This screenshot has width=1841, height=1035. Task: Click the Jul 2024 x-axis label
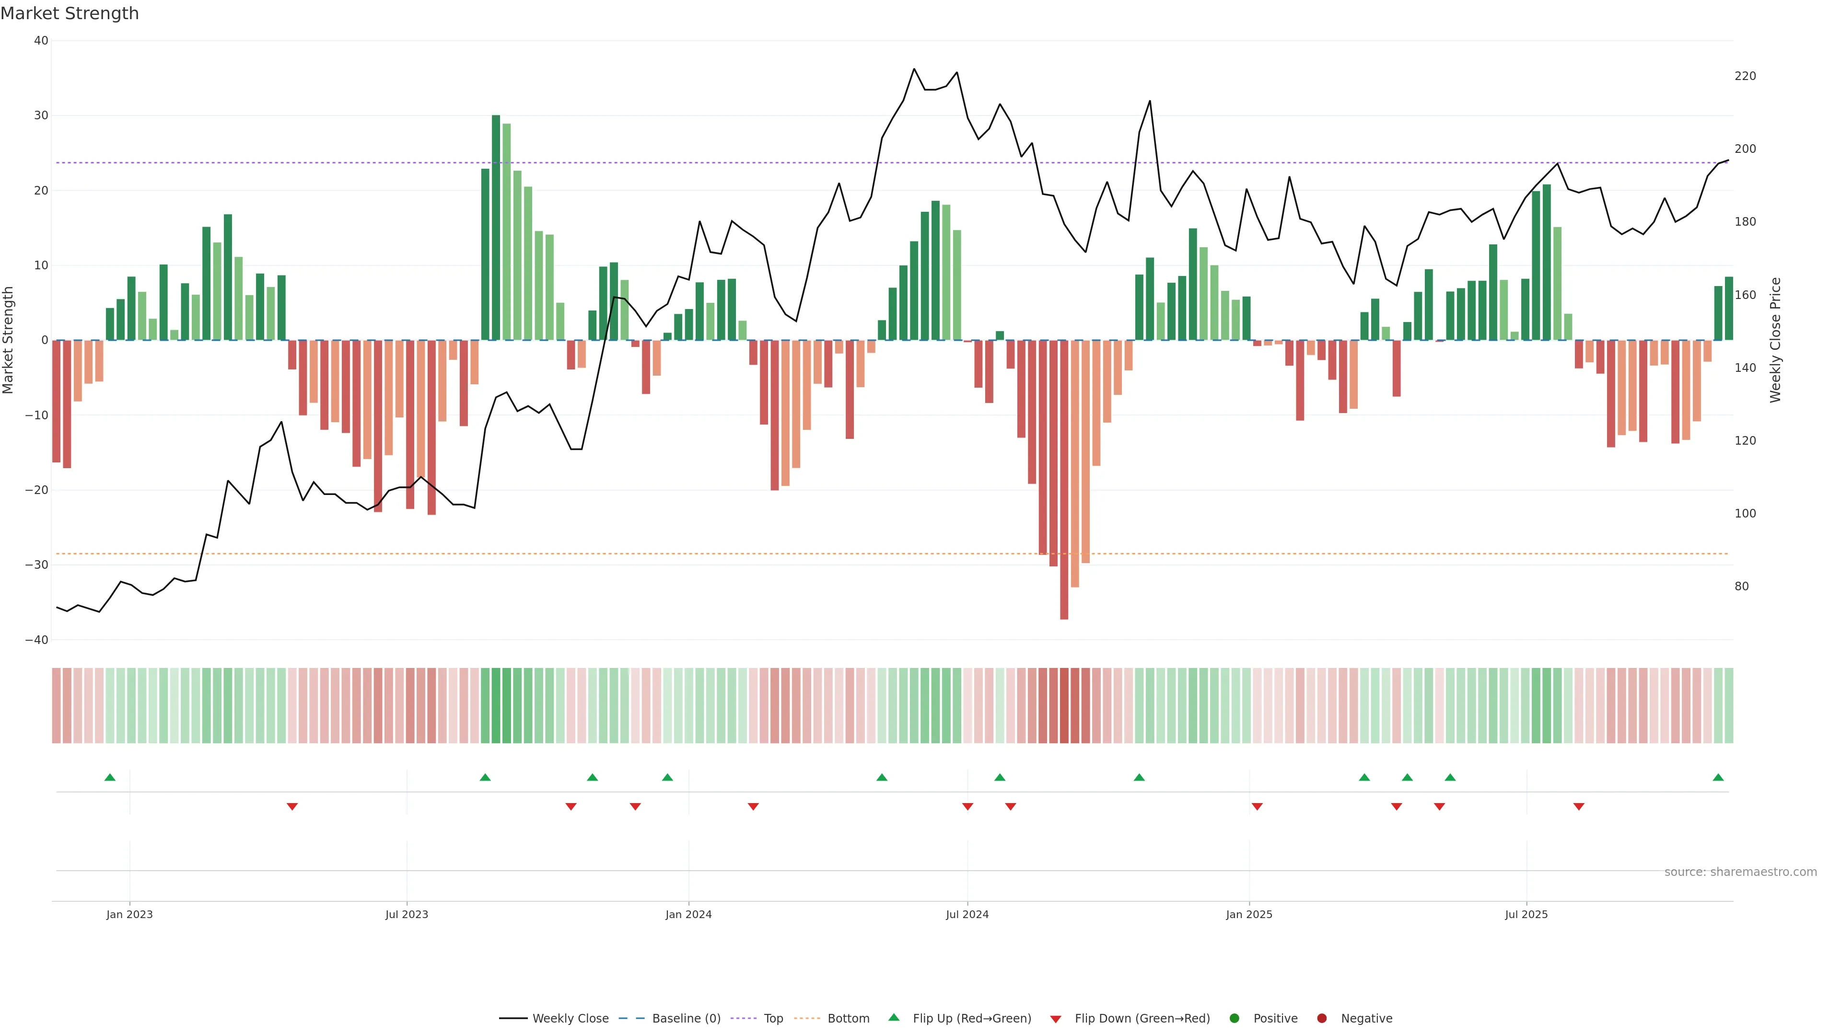tap(967, 914)
